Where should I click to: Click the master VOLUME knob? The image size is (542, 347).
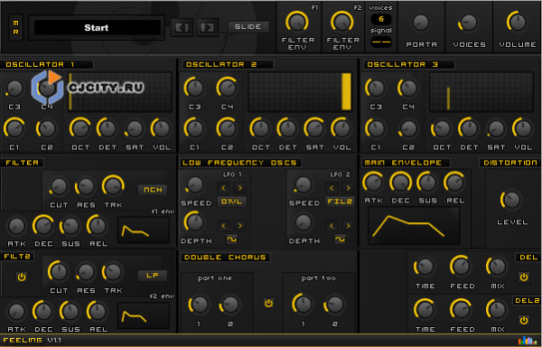pyautogui.click(x=517, y=22)
